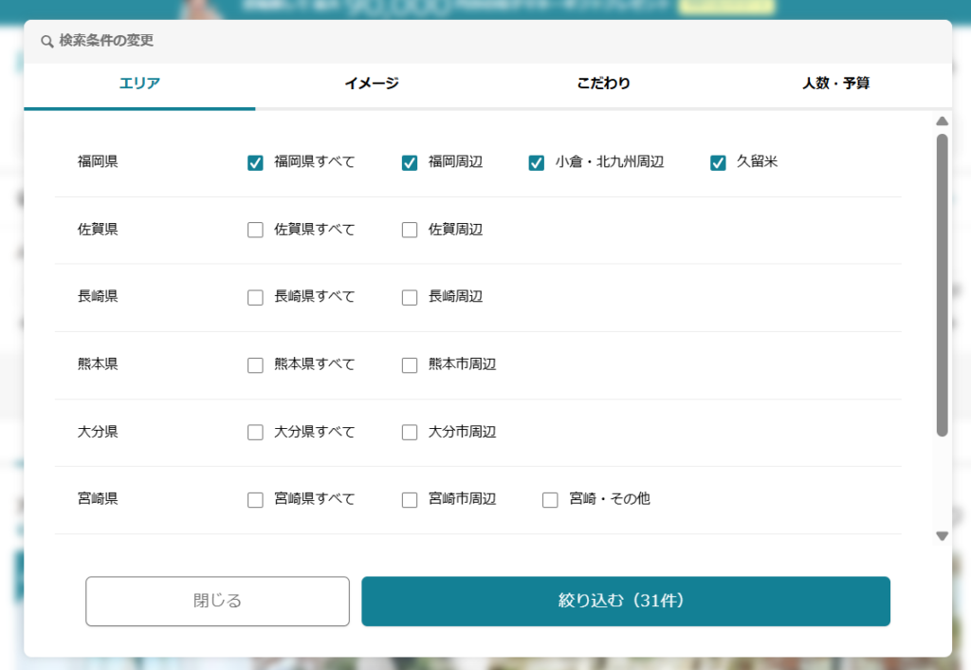
Task: Enable the 大分県すべて checkbox
Action: point(255,432)
